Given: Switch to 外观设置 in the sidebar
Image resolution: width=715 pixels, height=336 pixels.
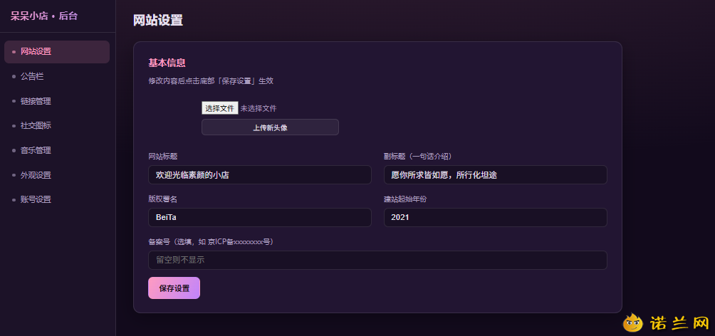Looking at the screenshot, I should coord(57,175).
